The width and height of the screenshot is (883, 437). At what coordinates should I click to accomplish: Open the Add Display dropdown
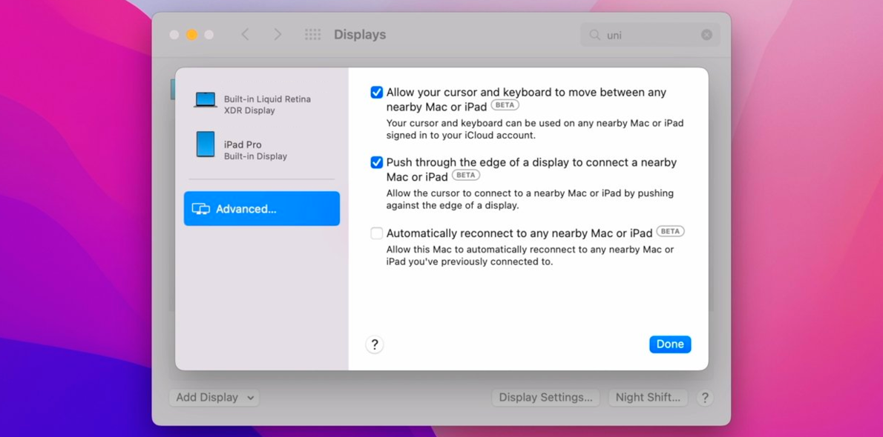(x=214, y=398)
